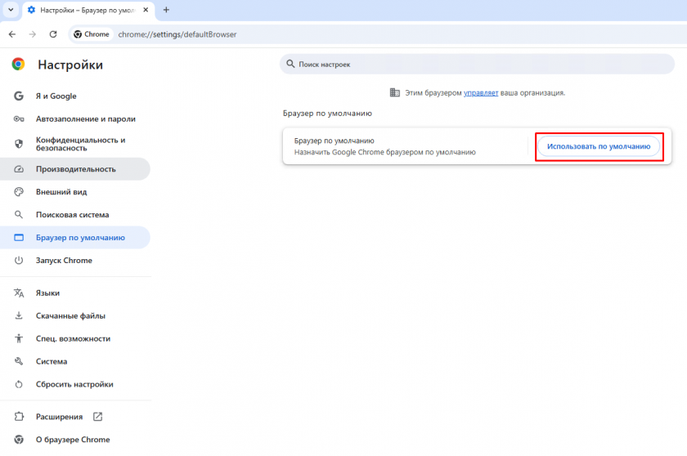The image size is (687, 456).
Task: Click the translate icon for Языки
Action: click(x=19, y=293)
